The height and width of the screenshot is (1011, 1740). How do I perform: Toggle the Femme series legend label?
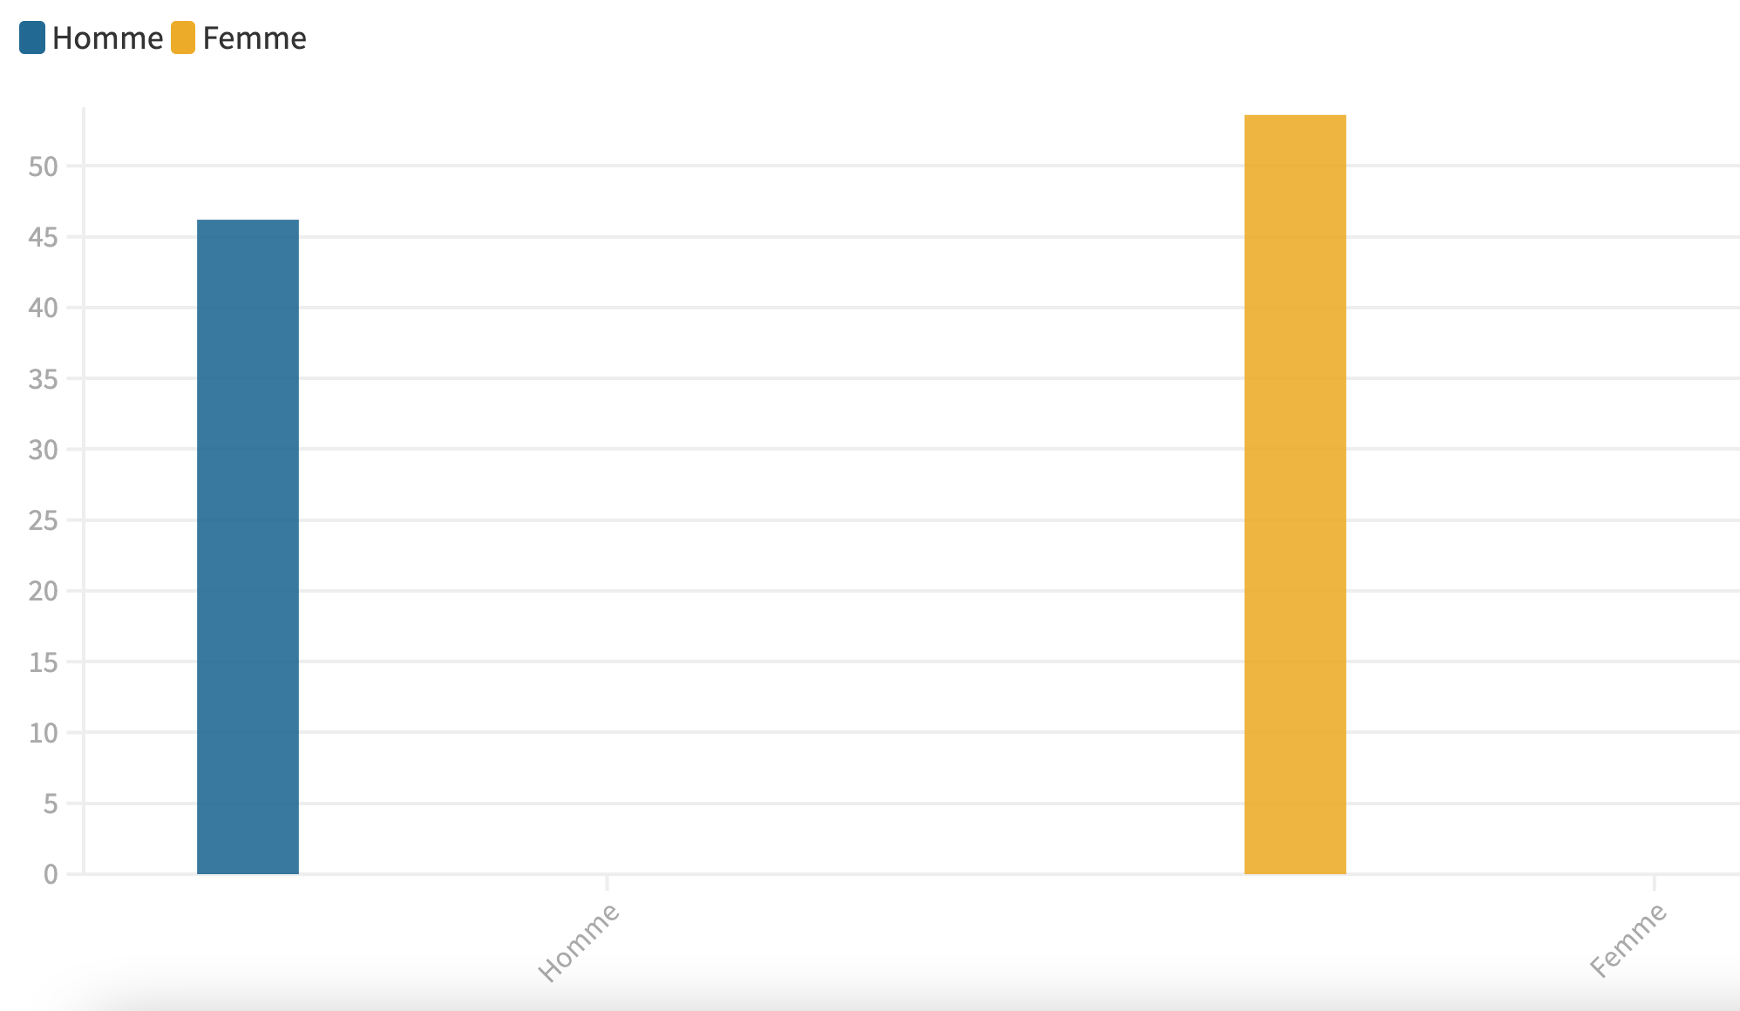[x=255, y=38]
